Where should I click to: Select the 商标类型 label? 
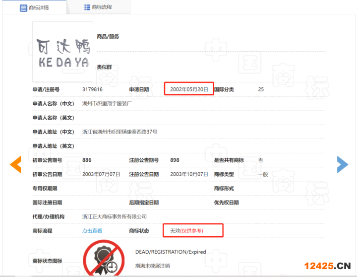(x=224, y=174)
